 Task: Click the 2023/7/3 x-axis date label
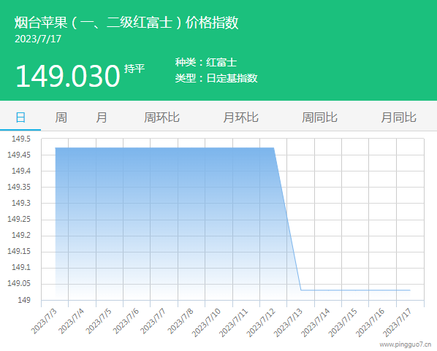[x=44, y=322]
